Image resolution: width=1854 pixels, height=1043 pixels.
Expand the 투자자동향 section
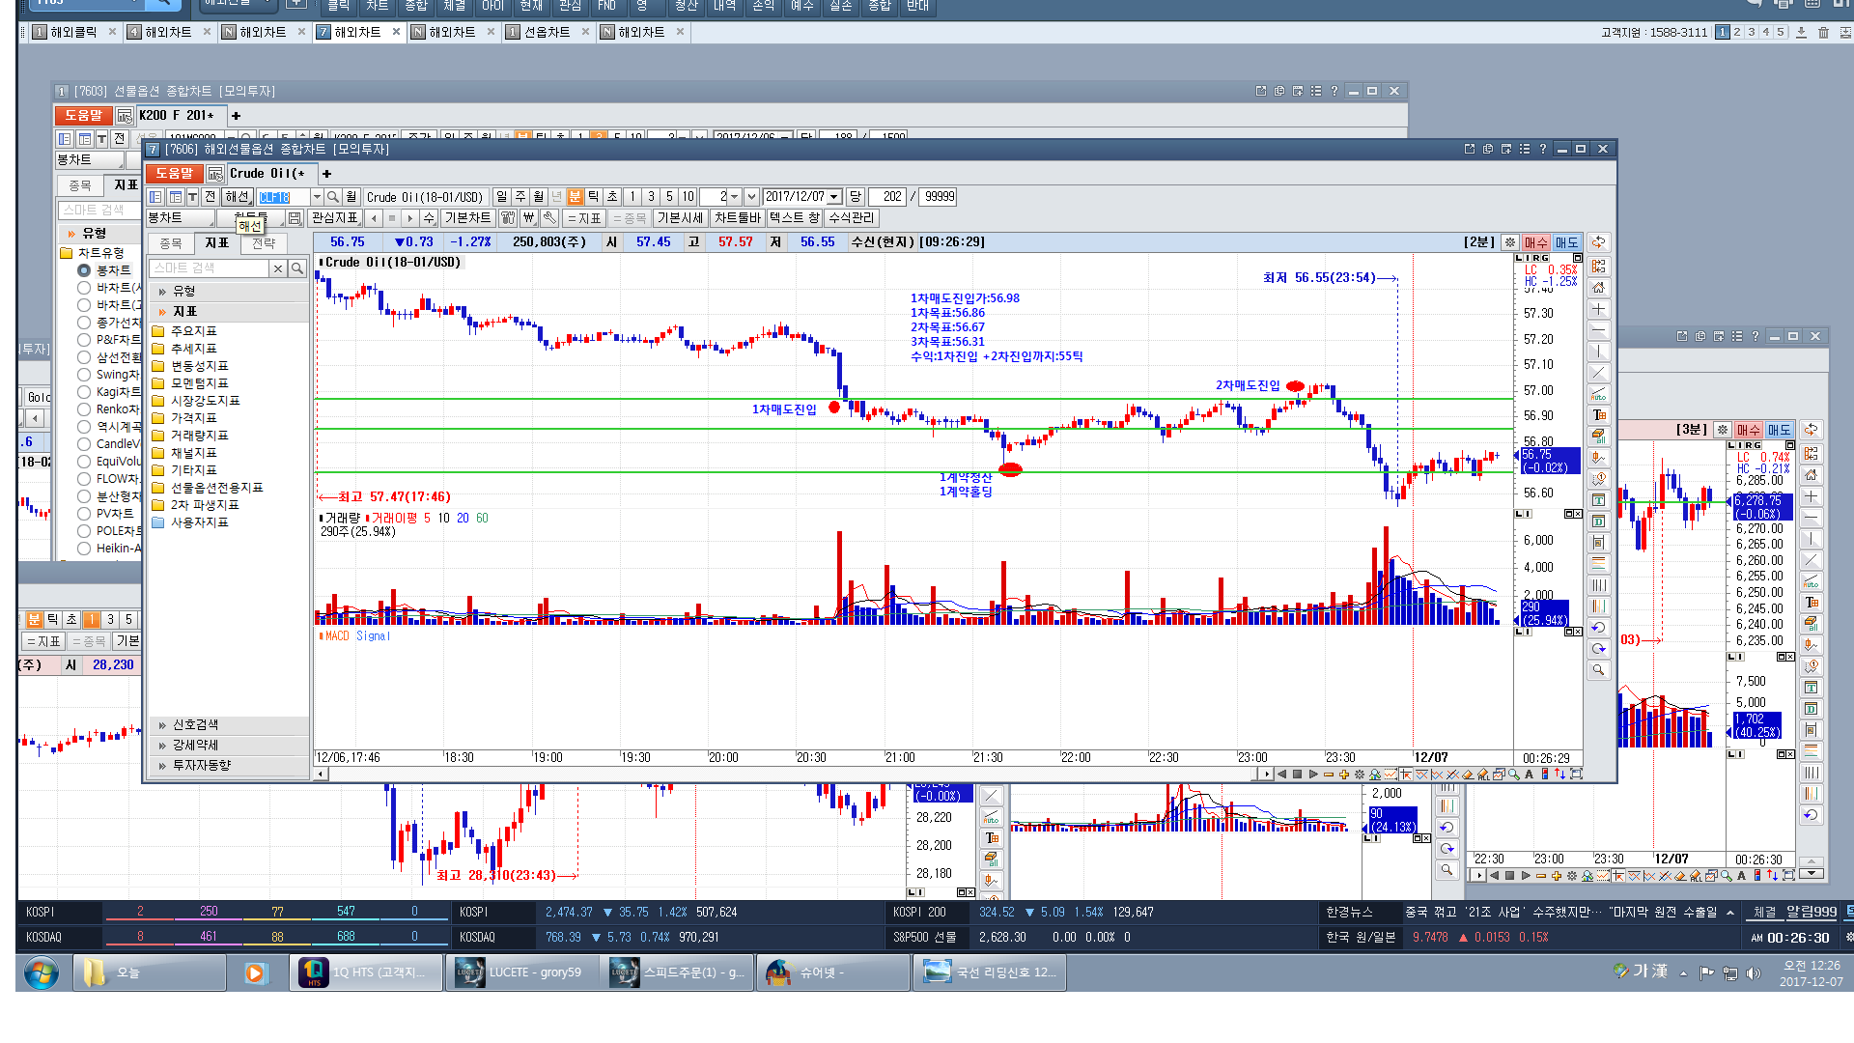pyautogui.click(x=229, y=765)
